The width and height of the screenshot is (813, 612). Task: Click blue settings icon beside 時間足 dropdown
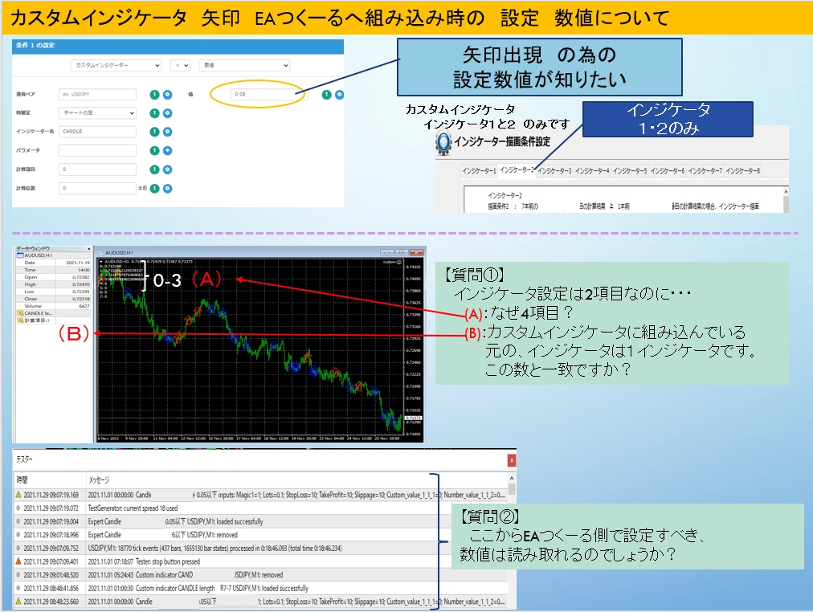point(167,113)
